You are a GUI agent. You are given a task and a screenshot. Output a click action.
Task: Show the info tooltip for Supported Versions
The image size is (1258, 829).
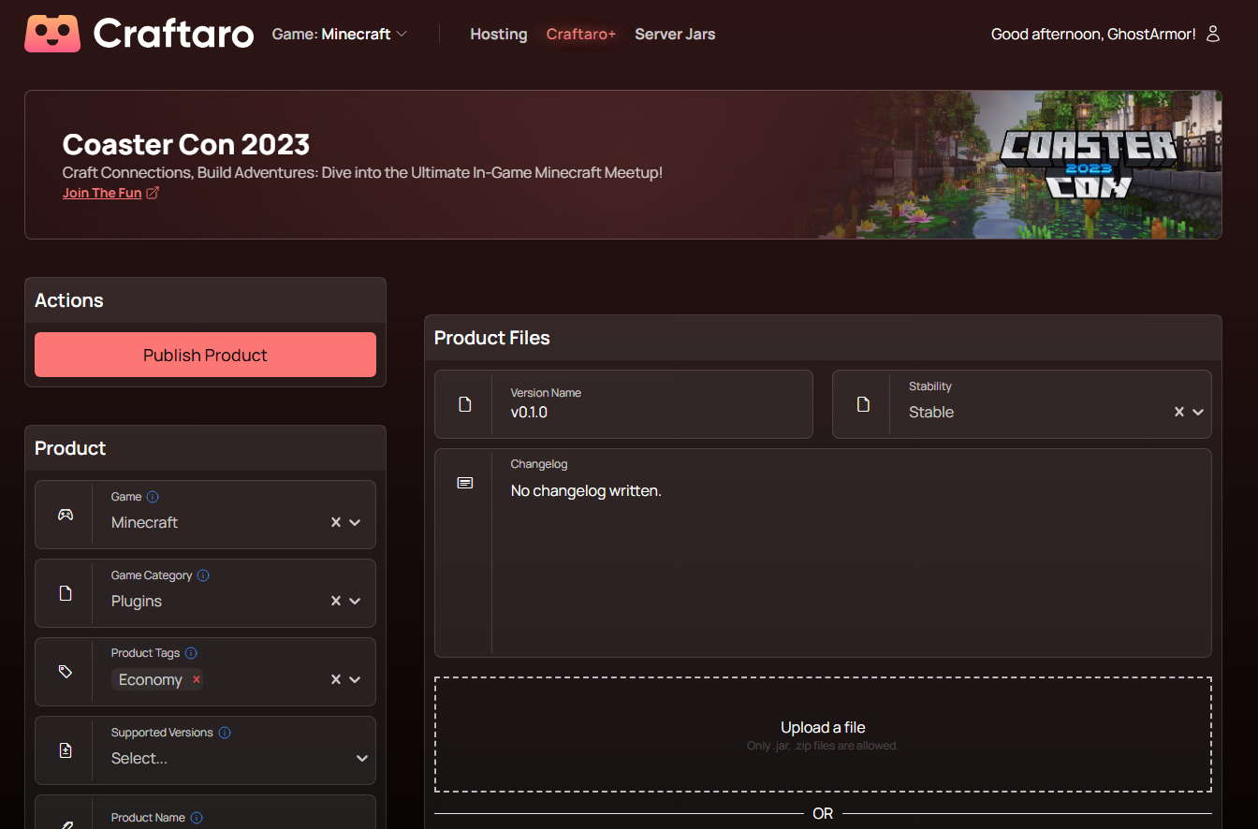(225, 733)
